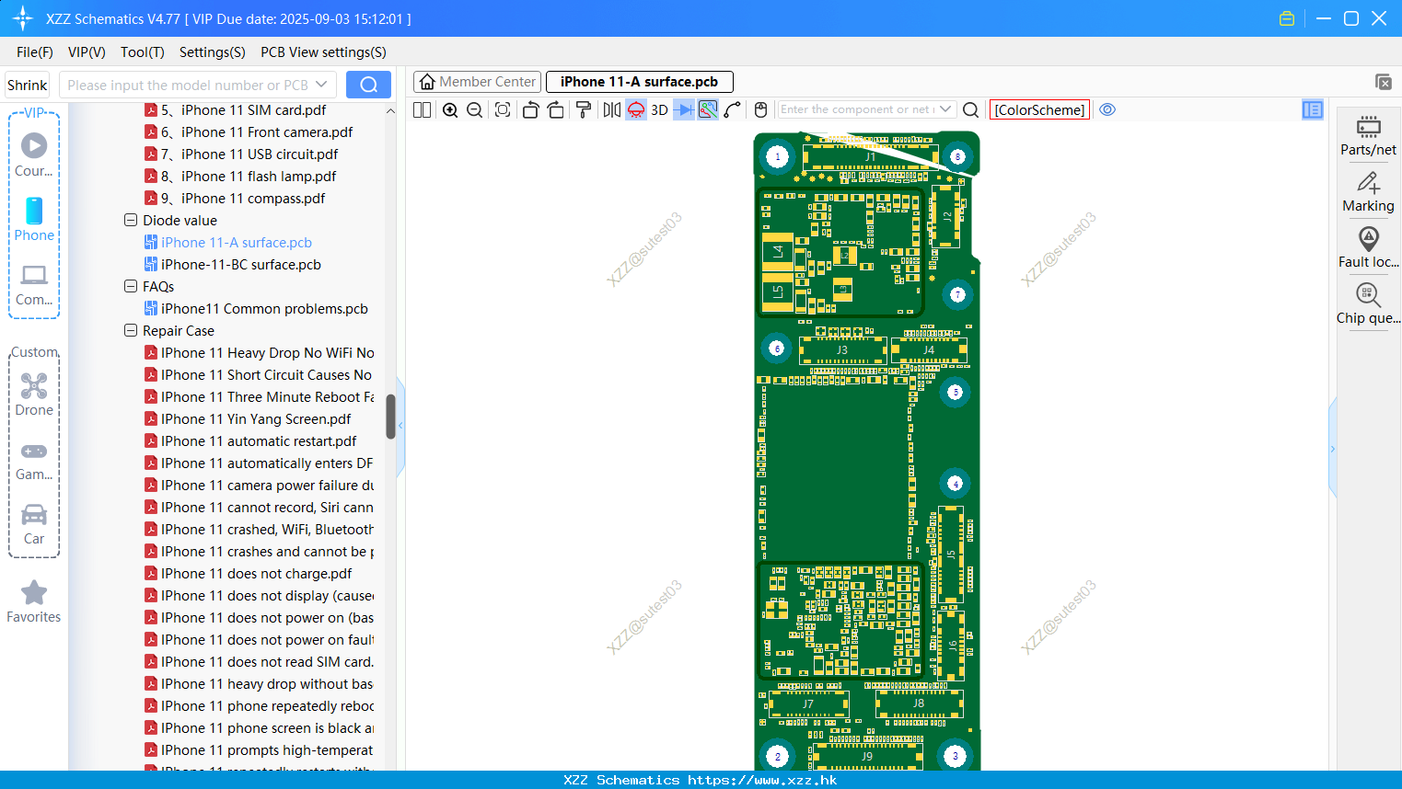
Task: Select the curved line trace tool
Action: (733, 109)
